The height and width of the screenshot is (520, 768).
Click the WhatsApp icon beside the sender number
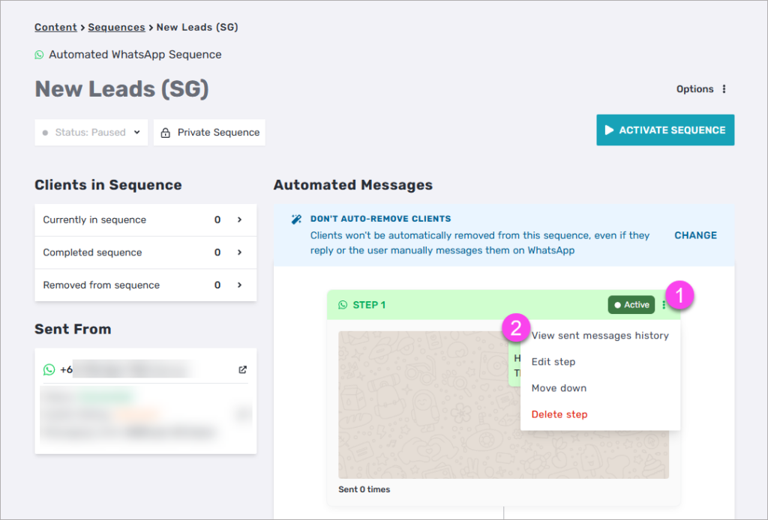tap(49, 369)
